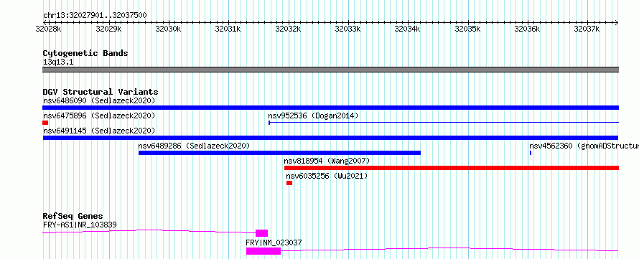The width and height of the screenshot is (639, 259).
Task: Click the FRY-AS1 magenta intron line
Action: click(149, 230)
